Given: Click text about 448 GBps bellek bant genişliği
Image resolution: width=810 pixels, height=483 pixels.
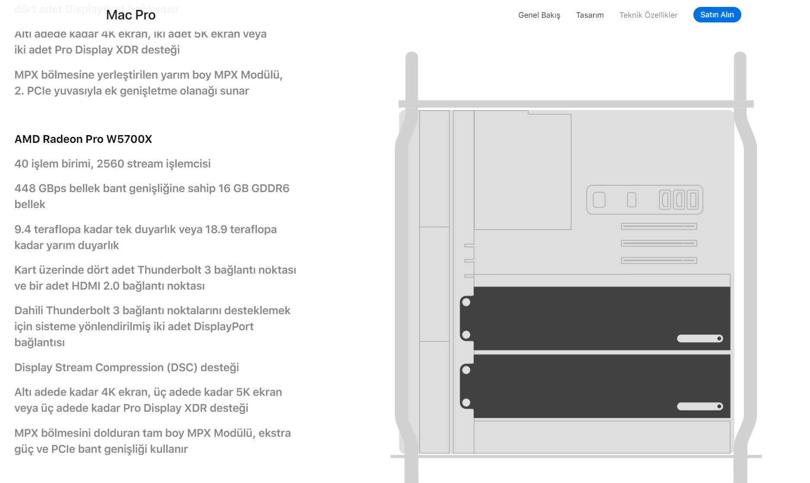Looking at the screenshot, I should 152,196.
